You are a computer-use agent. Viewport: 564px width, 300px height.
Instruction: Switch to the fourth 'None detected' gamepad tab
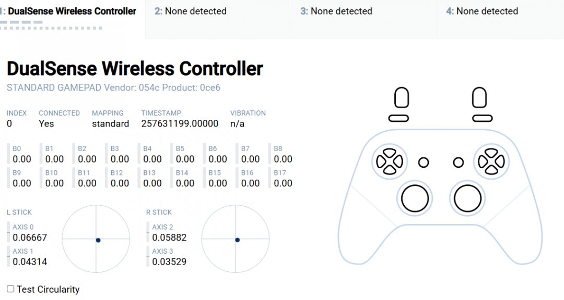pos(482,11)
